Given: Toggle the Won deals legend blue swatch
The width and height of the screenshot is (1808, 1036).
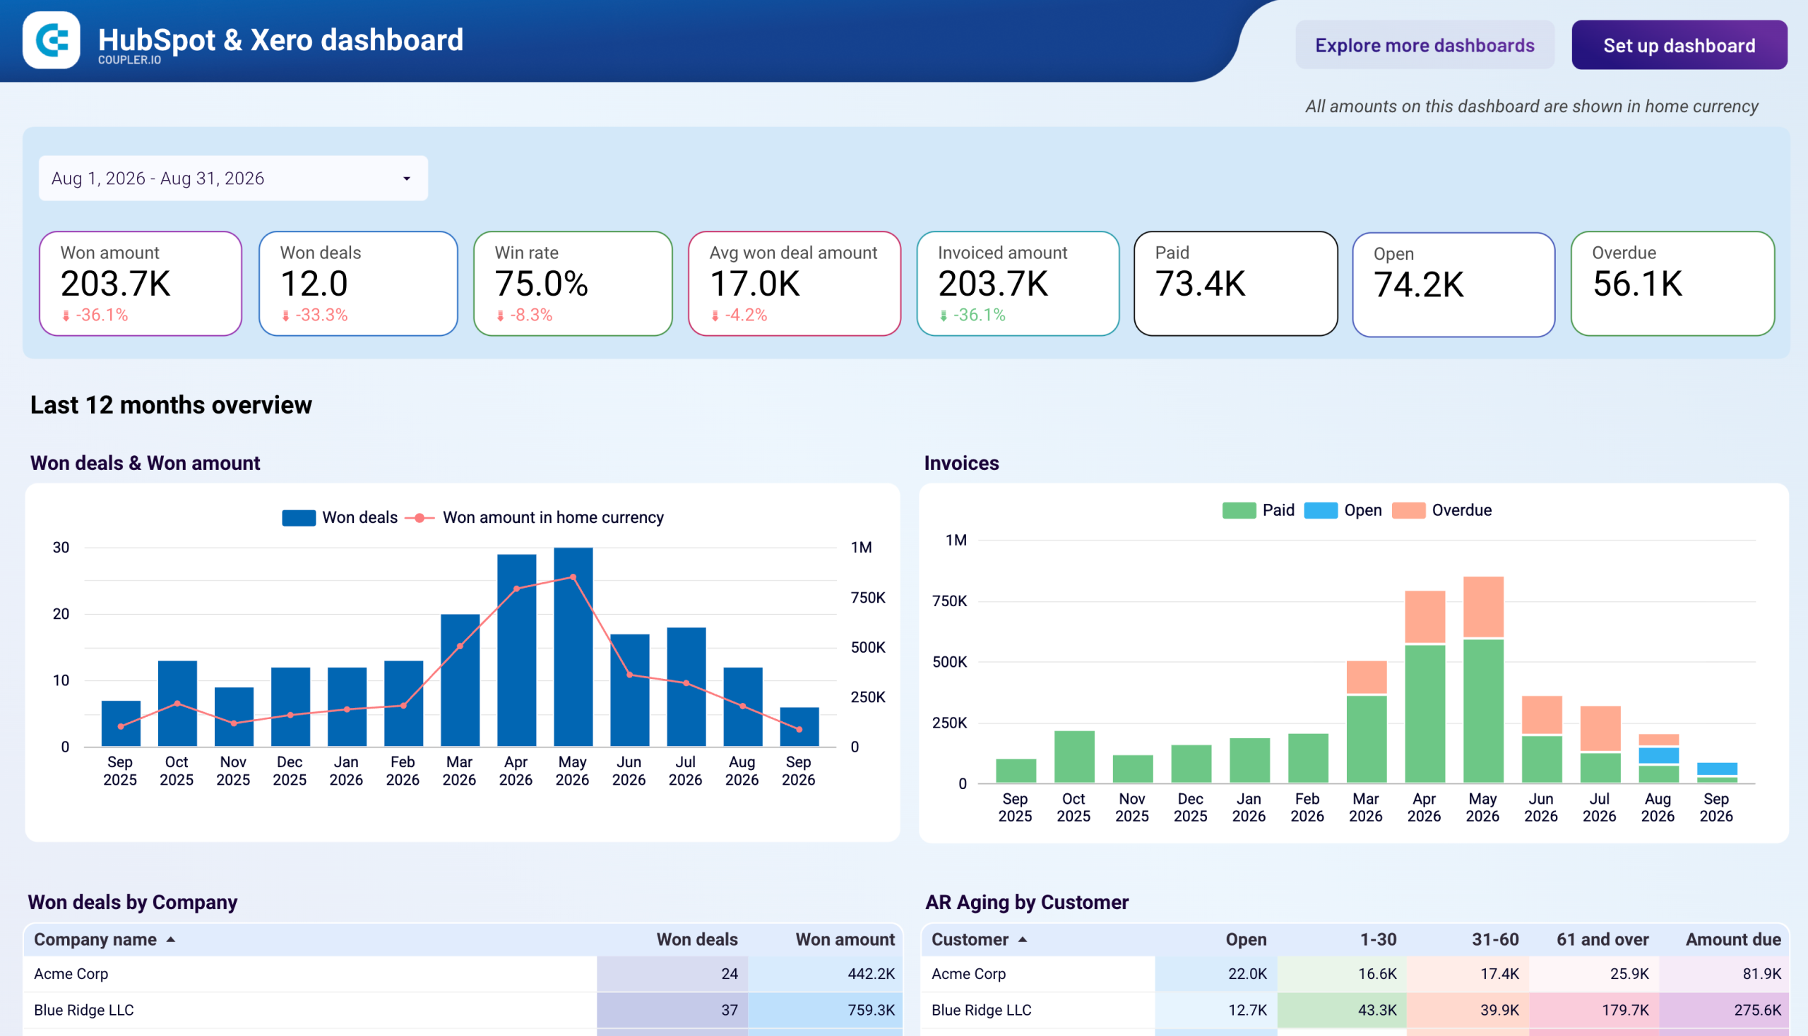Looking at the screenshot, I should tap(298, 518).
